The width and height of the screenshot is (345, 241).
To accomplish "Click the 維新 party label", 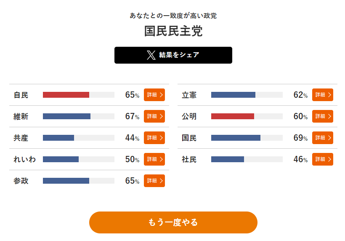I will point(21,116).
